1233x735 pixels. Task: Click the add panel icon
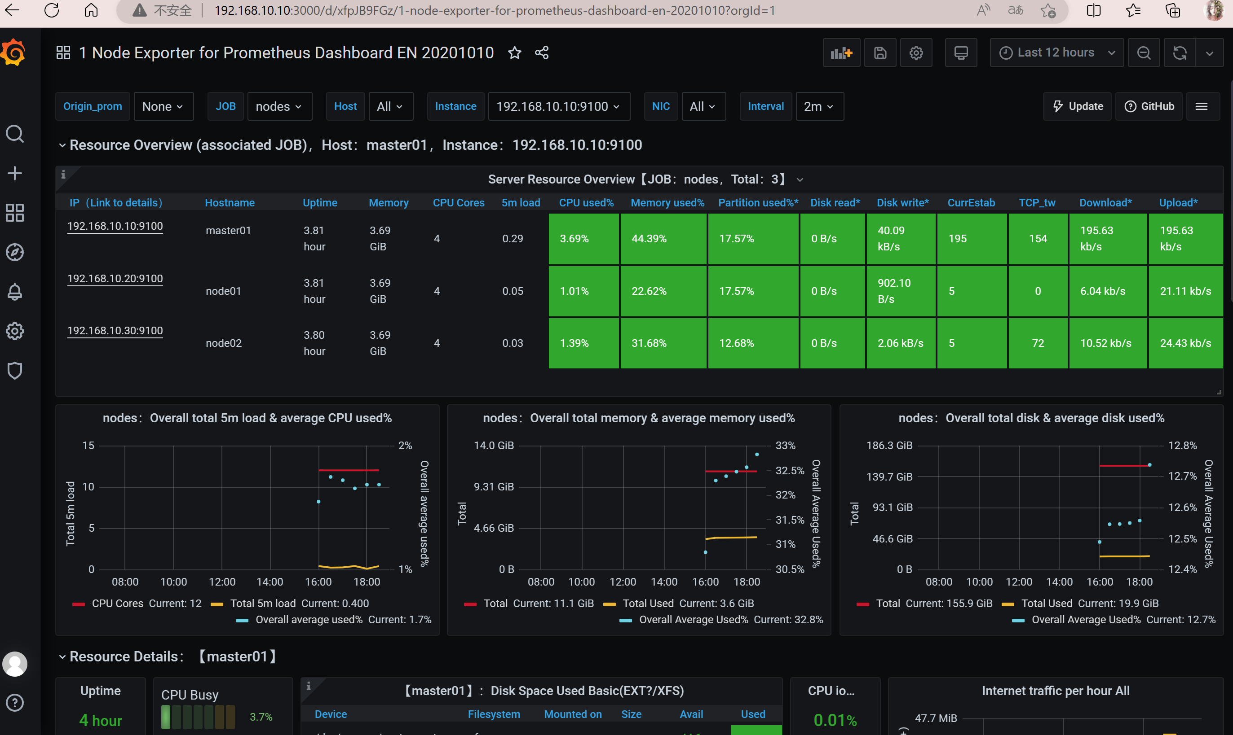841,52
